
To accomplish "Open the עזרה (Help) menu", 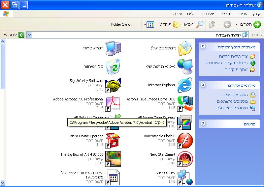I will pyautogui.click(x=178, y=14).
